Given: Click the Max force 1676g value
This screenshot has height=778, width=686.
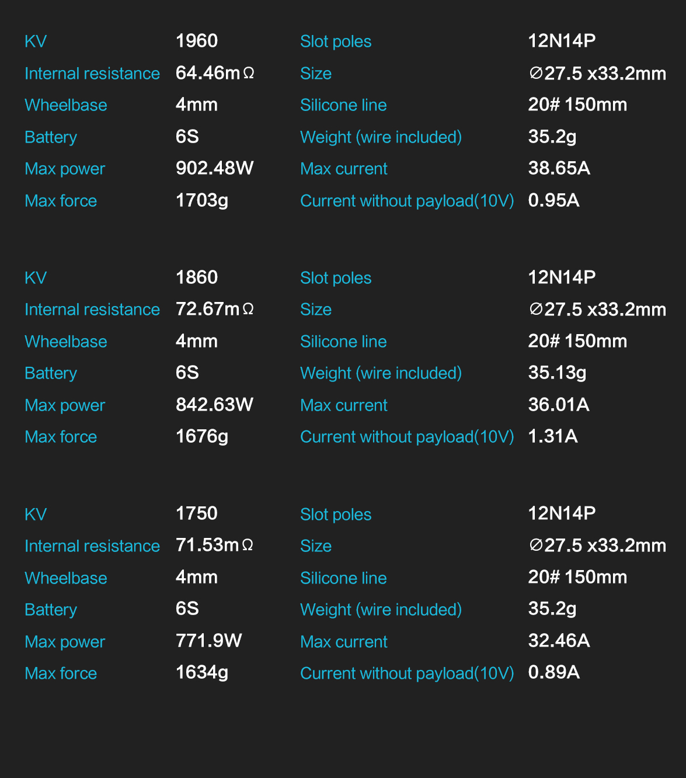Looking at the screenshot, I should [x=202, y=436].
